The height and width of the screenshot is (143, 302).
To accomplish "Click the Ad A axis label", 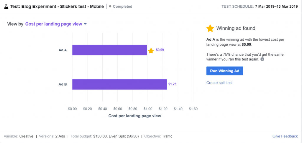I will (x=63, y=50).
